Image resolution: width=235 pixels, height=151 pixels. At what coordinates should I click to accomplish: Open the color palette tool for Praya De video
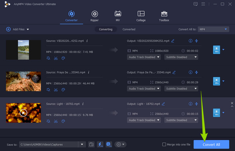(x=63, y=90)
